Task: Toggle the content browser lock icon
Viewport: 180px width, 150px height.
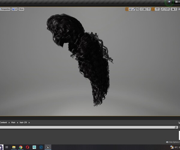Action: (x=179, y=123)
